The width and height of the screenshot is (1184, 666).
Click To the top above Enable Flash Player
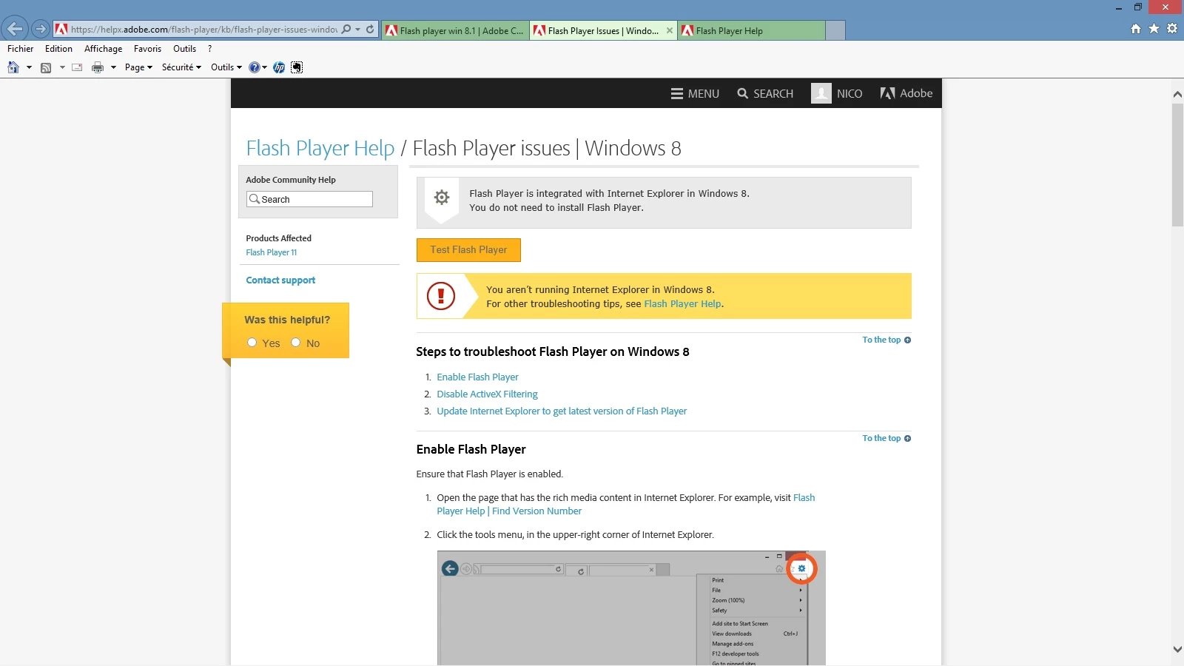[887, 439]
